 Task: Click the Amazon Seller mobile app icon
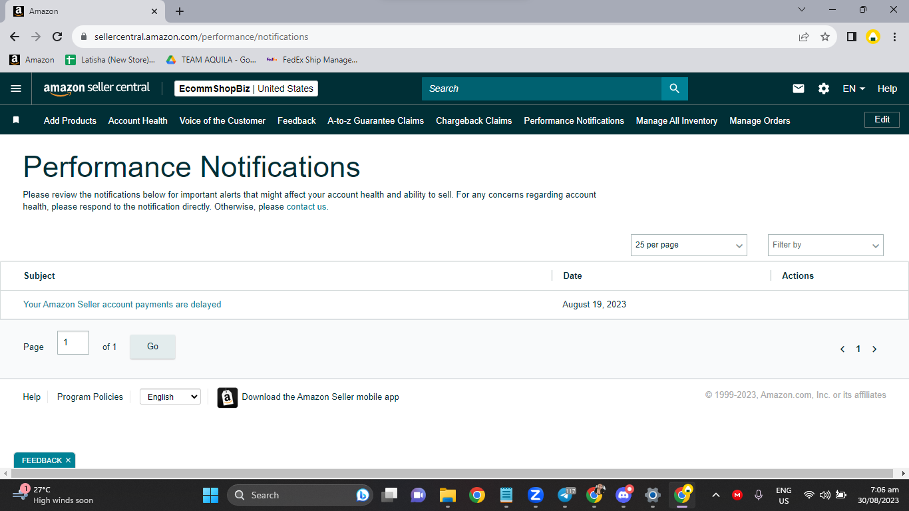coord(228,397)
